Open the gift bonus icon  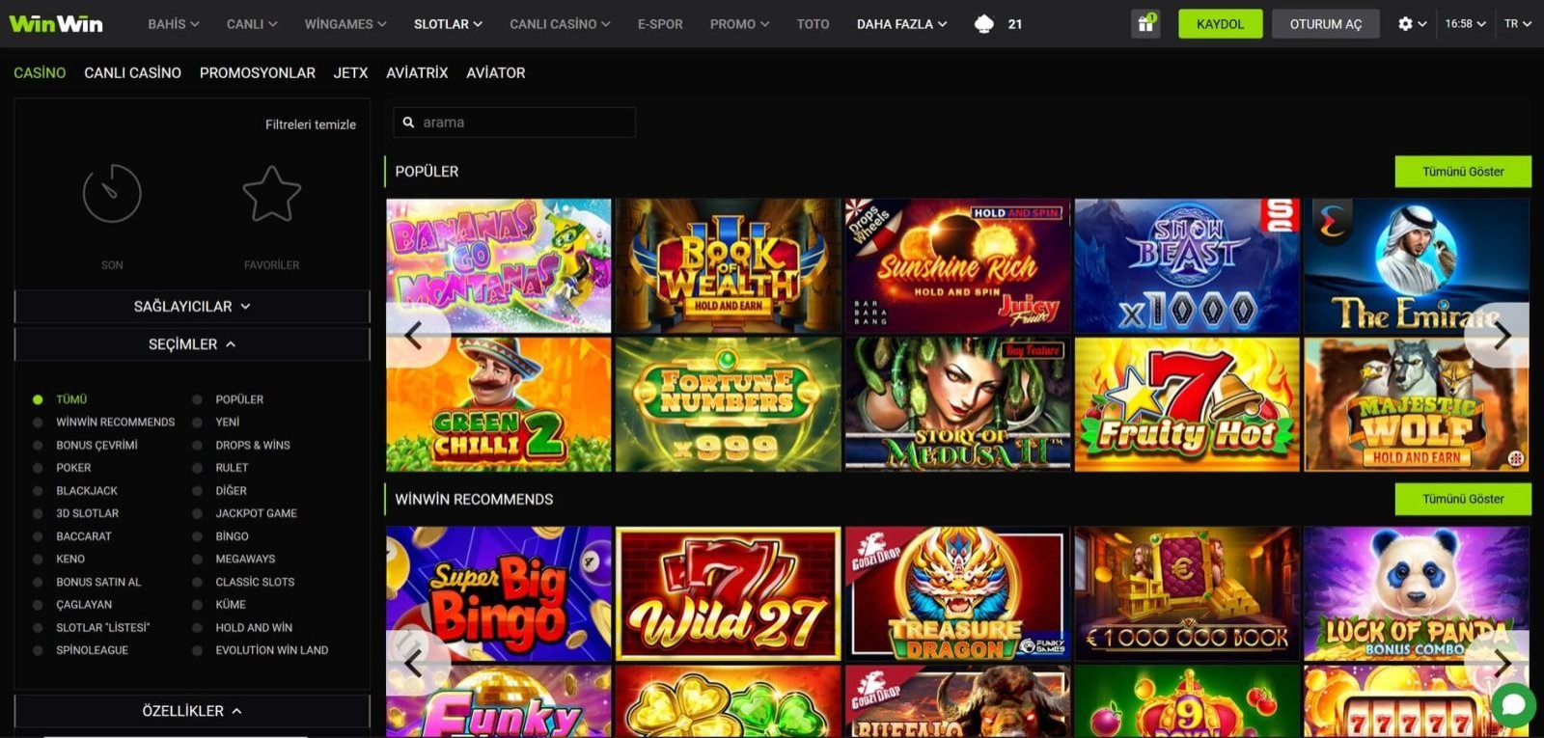(1145, 24)
